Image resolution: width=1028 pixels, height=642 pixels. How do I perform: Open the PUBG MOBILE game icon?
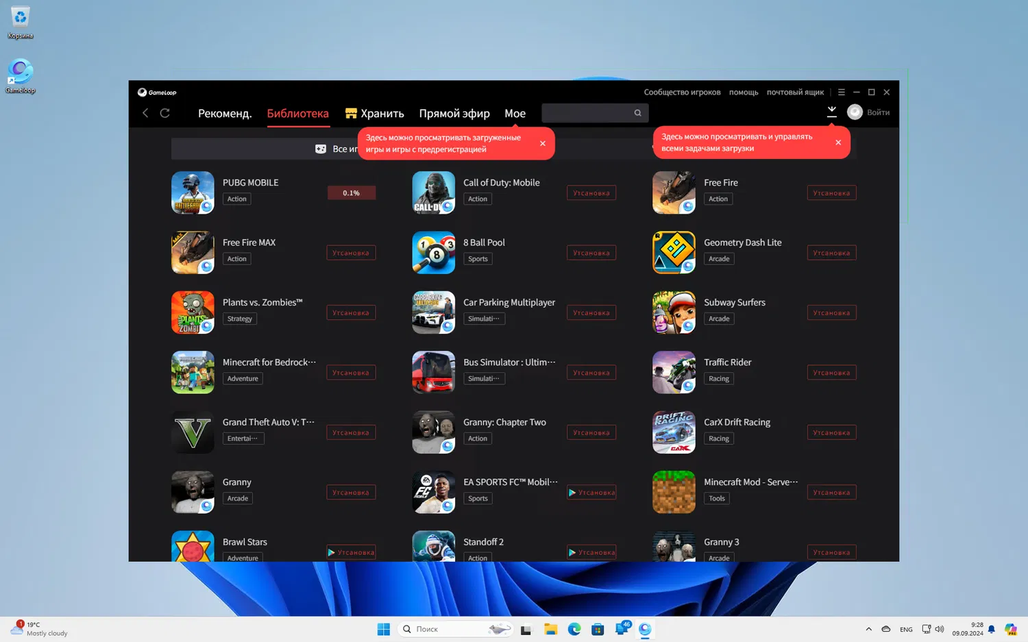pos(193,193)
